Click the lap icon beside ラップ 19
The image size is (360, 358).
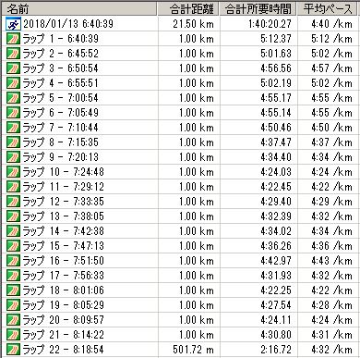point(13,305)
